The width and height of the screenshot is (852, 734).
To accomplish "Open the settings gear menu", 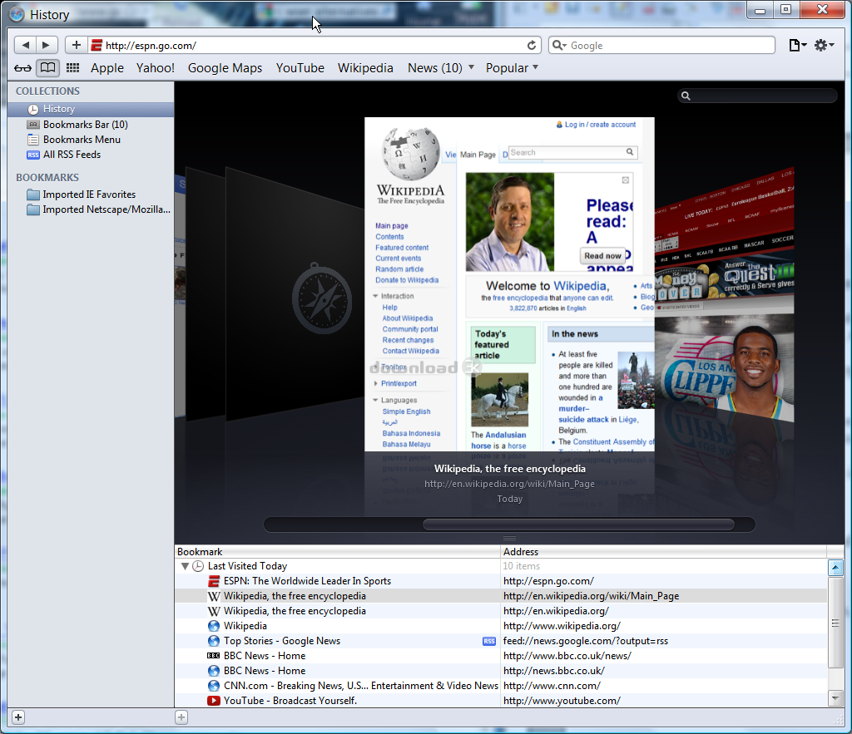I will (824, 45).
